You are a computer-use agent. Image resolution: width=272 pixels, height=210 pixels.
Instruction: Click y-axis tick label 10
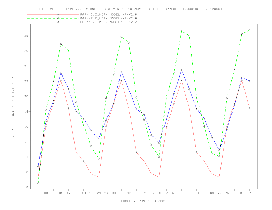[x=26, y=172]
